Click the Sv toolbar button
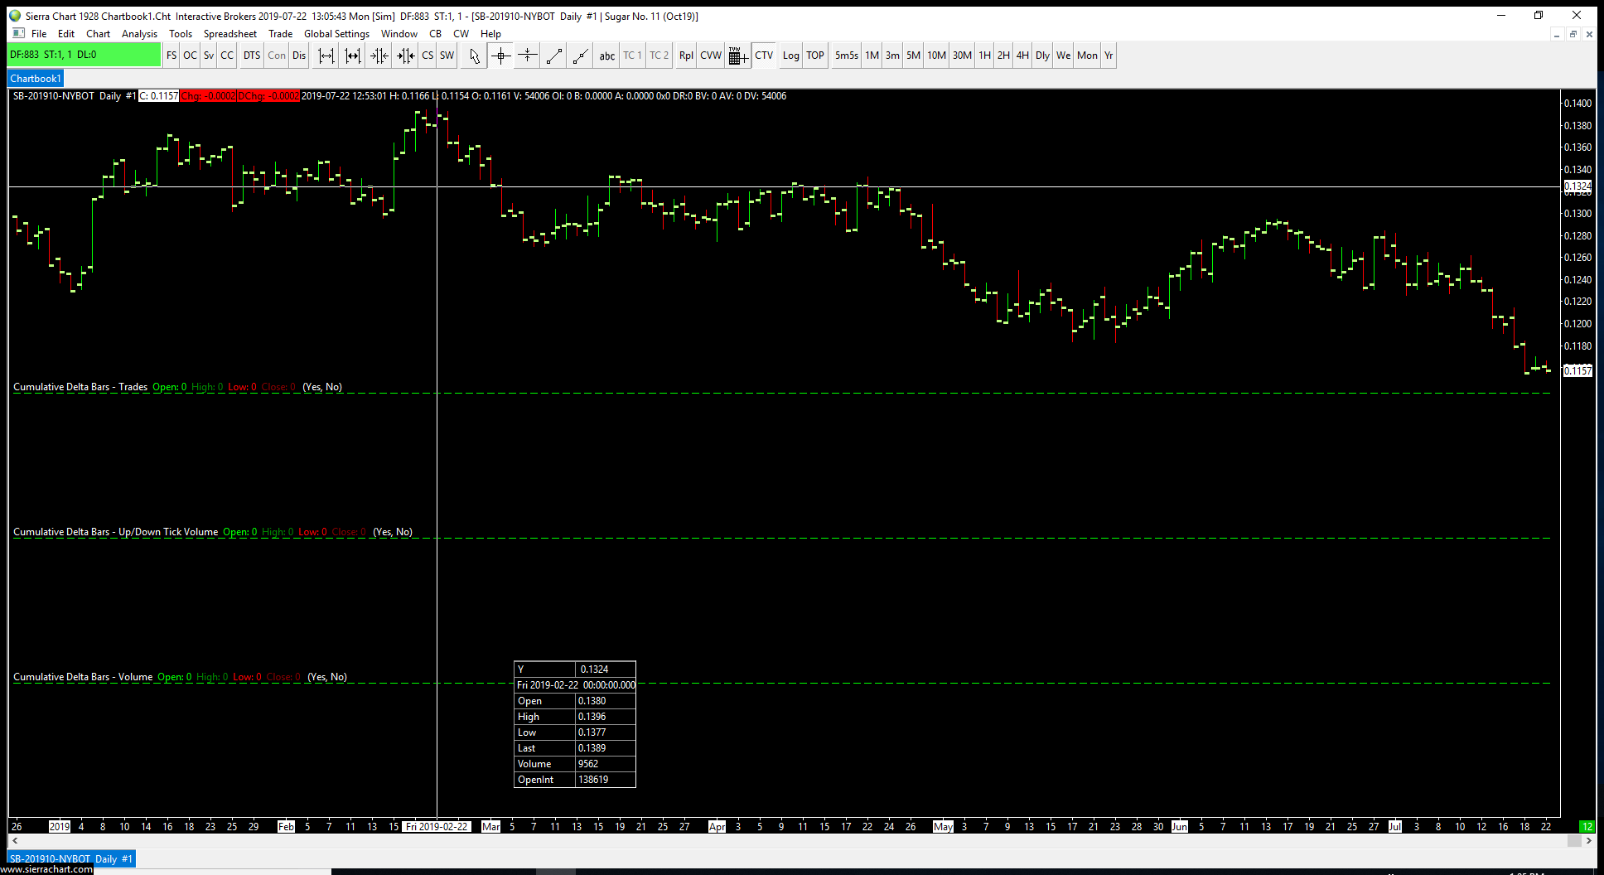 click(209, 56)
